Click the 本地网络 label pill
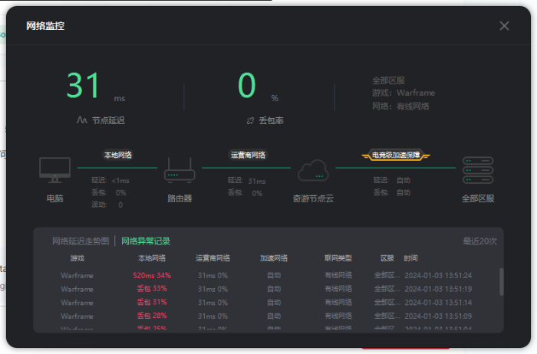The width and height of the screenshot is (537, 354). [x=118, y=156]
